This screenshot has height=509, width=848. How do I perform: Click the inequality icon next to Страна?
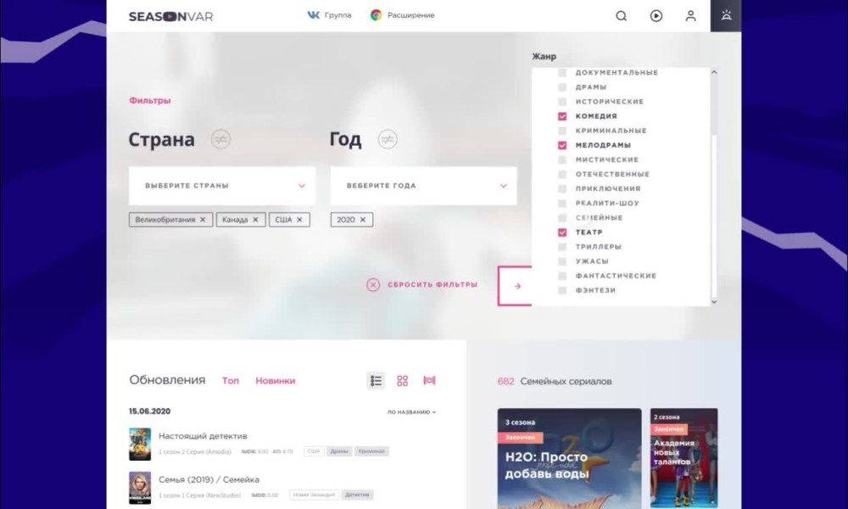click(x=220, y=139)
